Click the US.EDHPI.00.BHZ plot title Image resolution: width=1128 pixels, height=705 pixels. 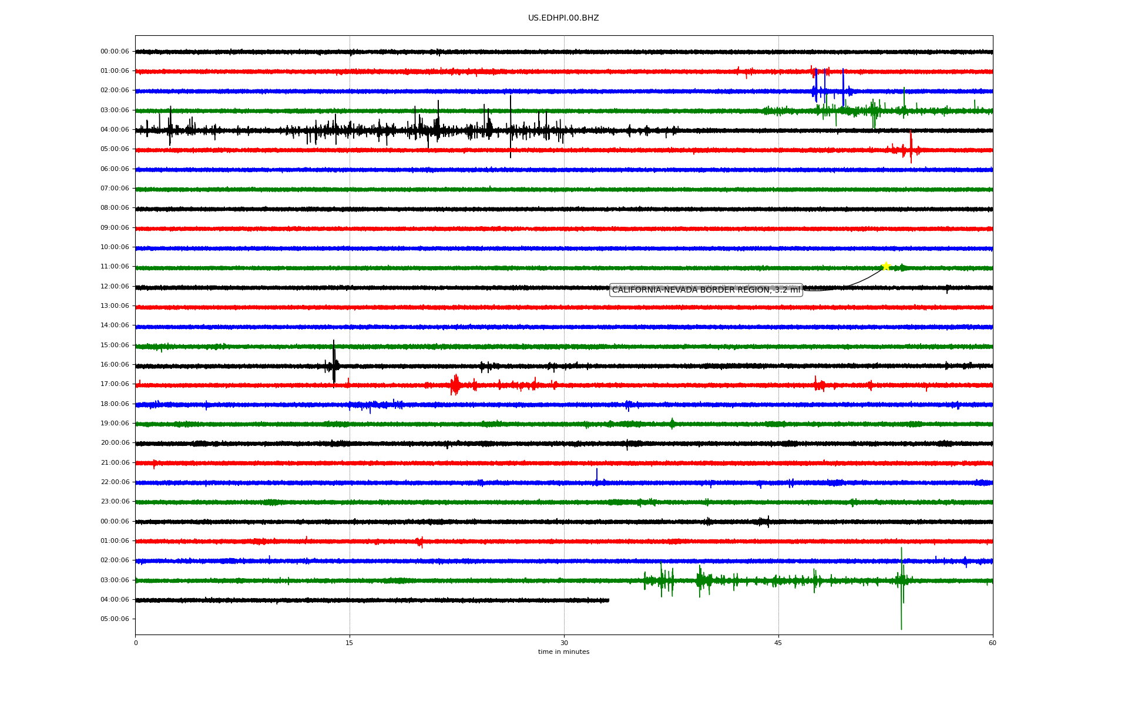[563, 18]
